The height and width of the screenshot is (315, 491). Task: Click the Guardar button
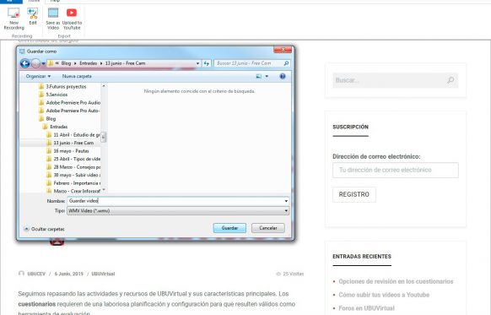point(229,228)
